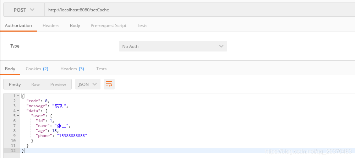Collapse the "user" object on line 5
This screenshot has width=355, height=158.
point(18,116)
